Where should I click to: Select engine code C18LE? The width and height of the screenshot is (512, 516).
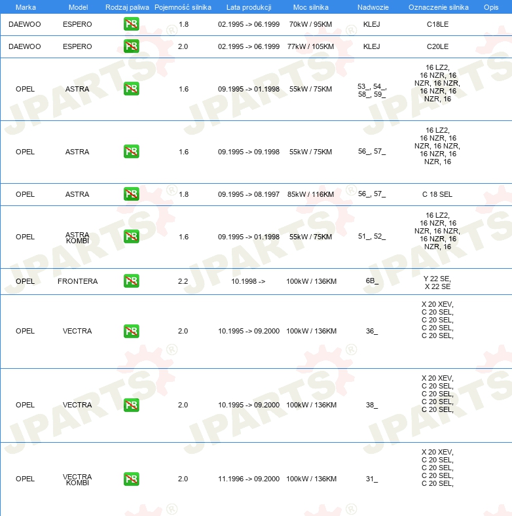tap(437, 24)
